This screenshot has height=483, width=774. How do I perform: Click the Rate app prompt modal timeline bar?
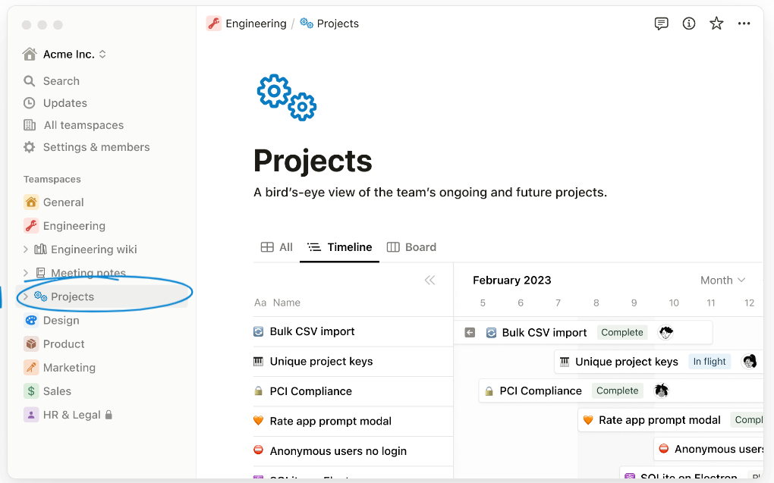click(671, 420)
